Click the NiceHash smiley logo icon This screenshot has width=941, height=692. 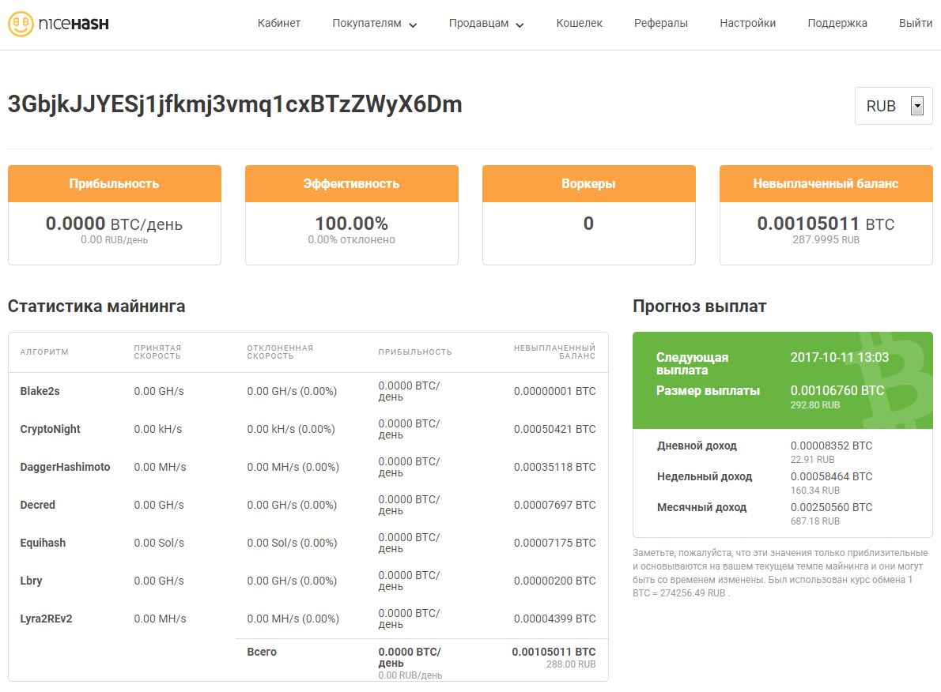21,24
